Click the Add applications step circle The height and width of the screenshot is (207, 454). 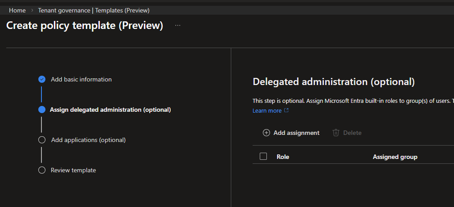[x=42, y=140]
